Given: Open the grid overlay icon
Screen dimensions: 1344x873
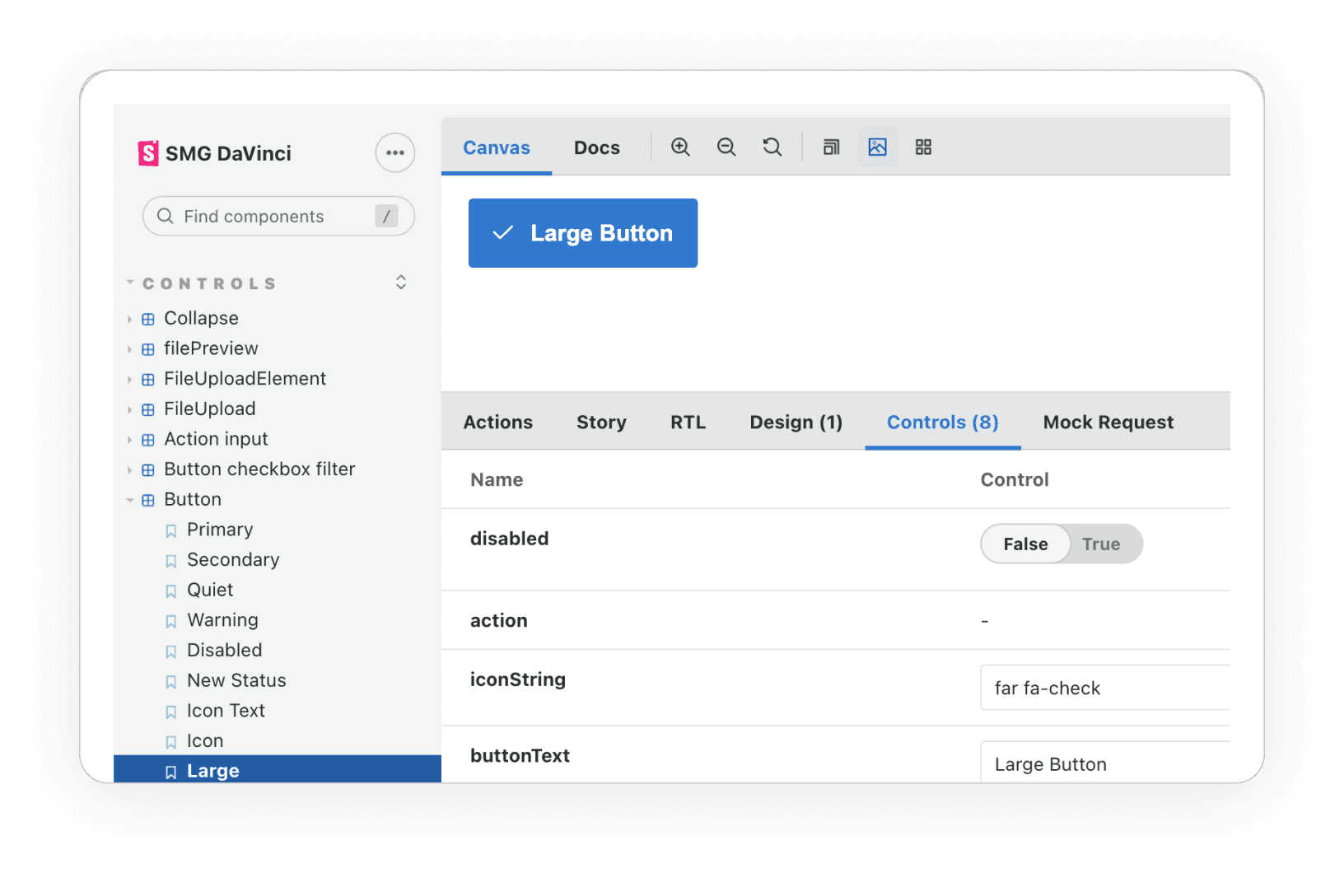Looking at the screenshot, I should [x=923, y=147].
